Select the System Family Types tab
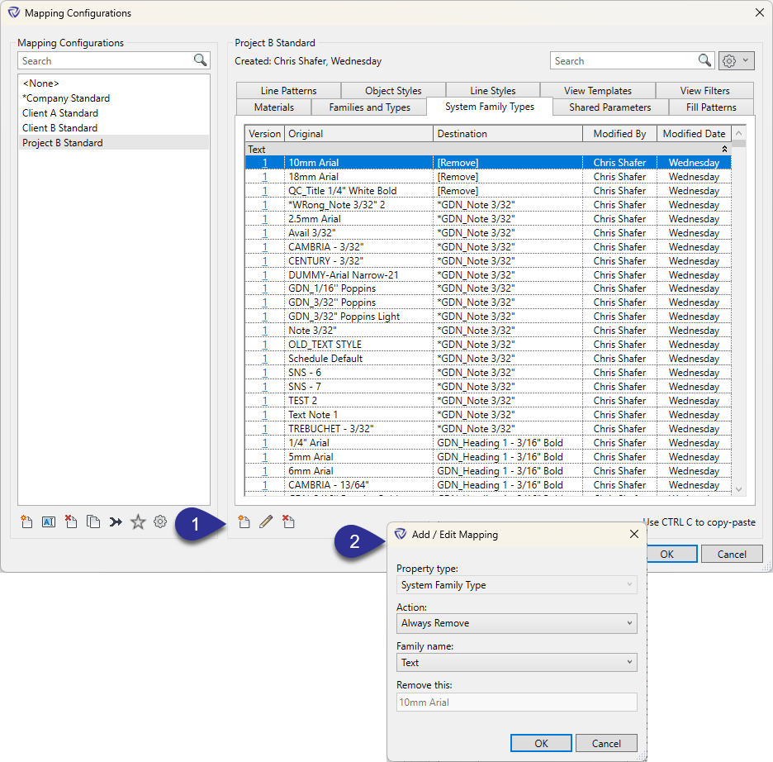Viewport: 773px width, 762px height. tap(490, 107)
